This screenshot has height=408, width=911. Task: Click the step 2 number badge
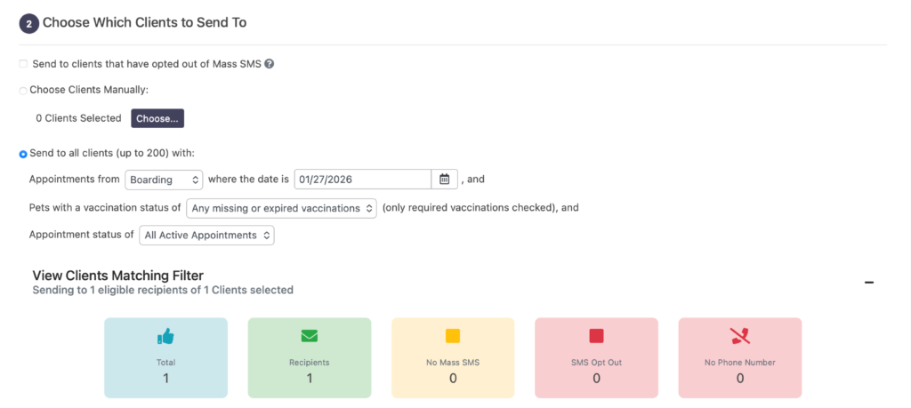(x=28, y=24)
